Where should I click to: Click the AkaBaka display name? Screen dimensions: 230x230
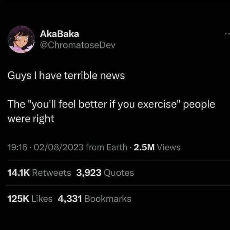coord(59,34)
